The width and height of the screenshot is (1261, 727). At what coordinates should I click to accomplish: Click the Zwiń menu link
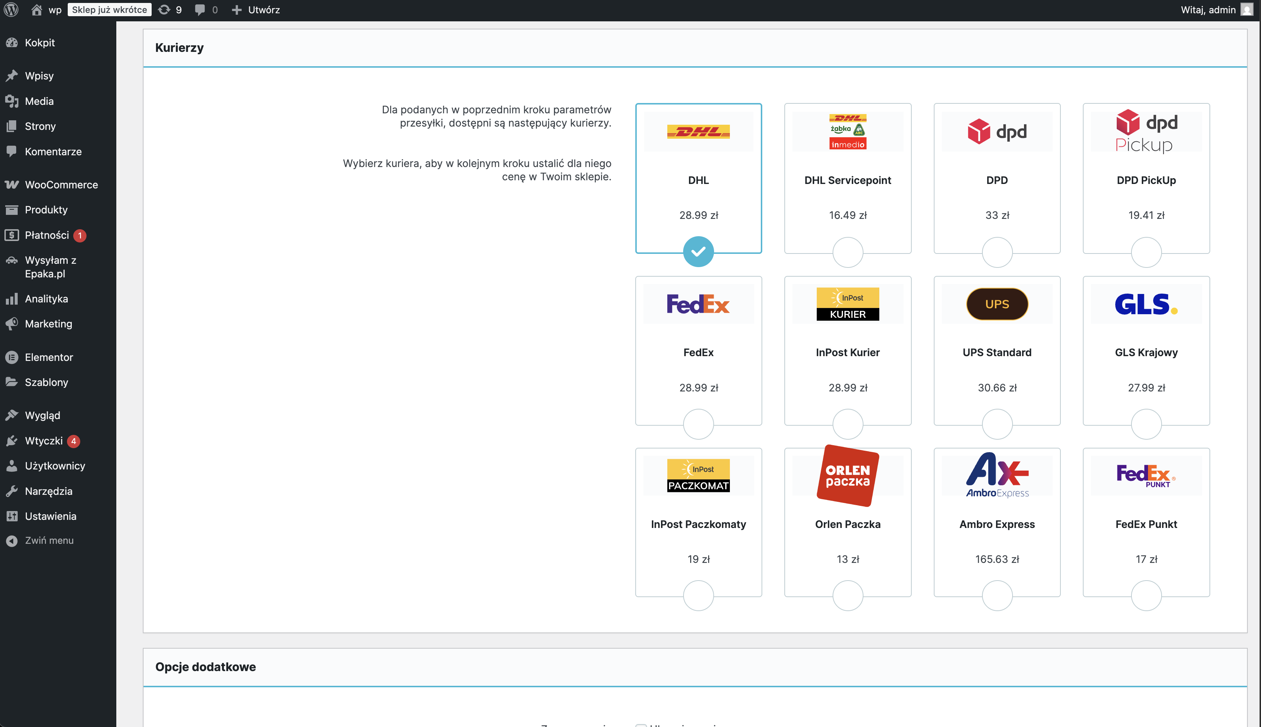coord(49,540)
